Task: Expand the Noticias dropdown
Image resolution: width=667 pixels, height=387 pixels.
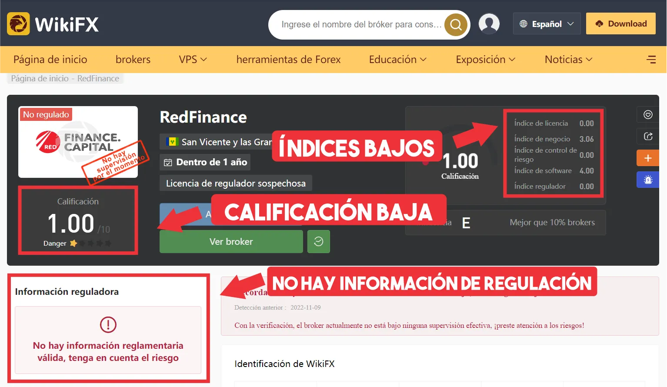Action: click(568, 60)
